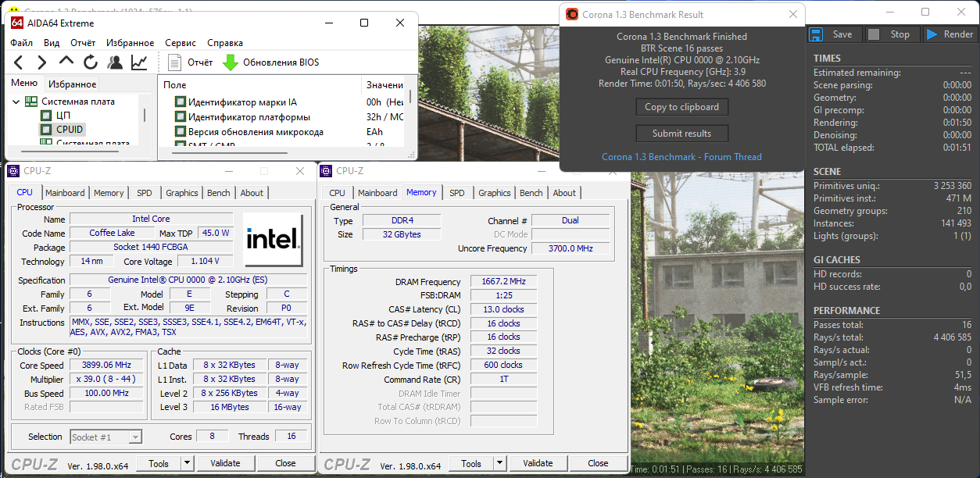
Task: Click the Save disk icon in Corona
Action: (816, 34)
